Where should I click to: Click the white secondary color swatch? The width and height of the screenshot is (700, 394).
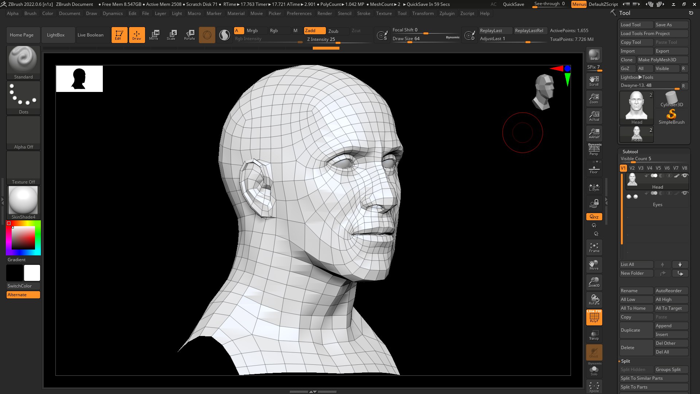pyautogui.click(x=32, y=273)
